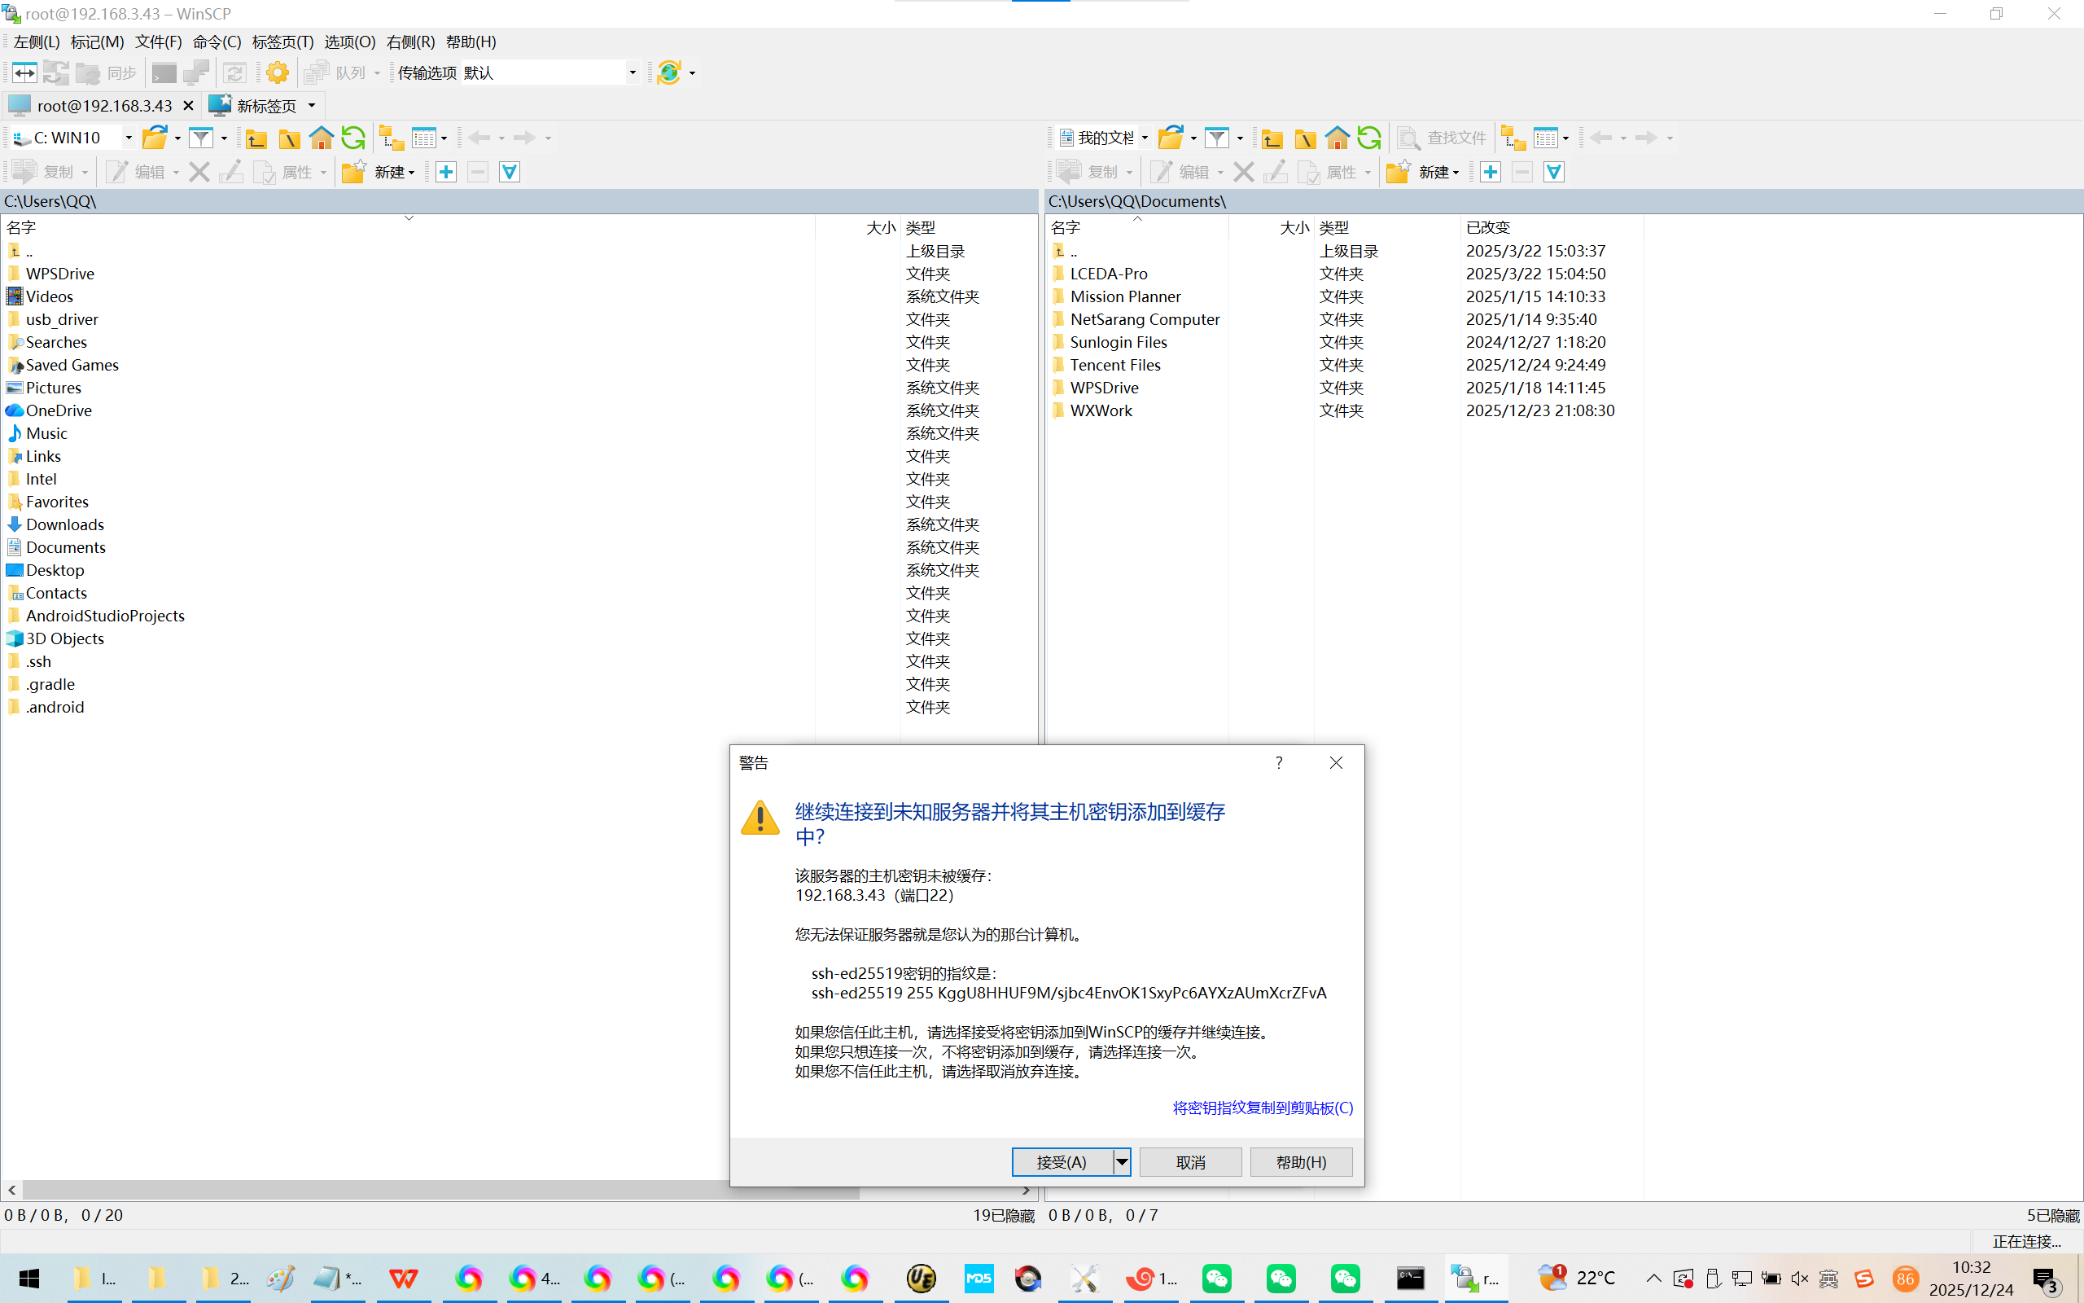
Task: Switch to the 新标签页 tab
Action: click(x=265, y=106)
